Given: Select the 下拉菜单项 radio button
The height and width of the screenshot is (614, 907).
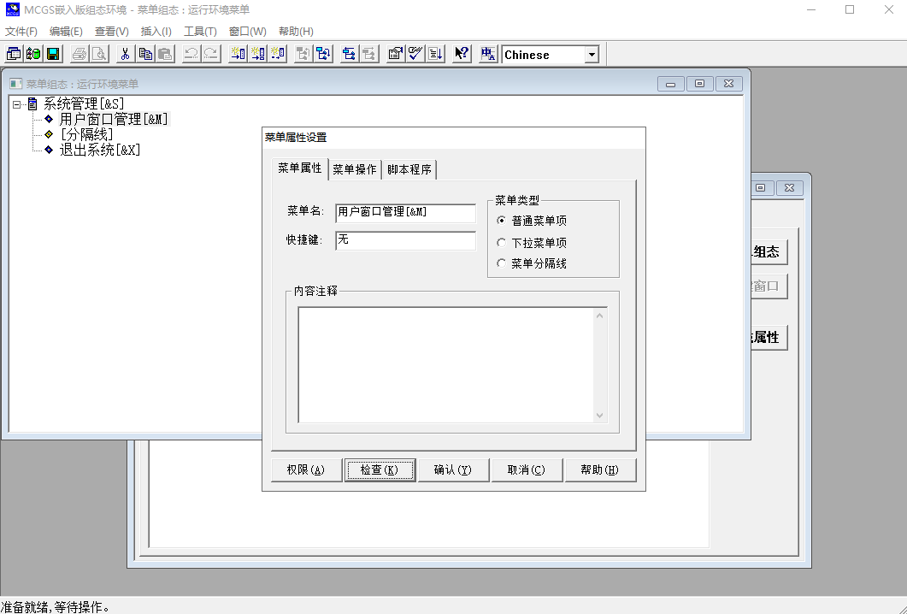Looking at the screenshot, I should pyautogui.click(x=502, y=242).
